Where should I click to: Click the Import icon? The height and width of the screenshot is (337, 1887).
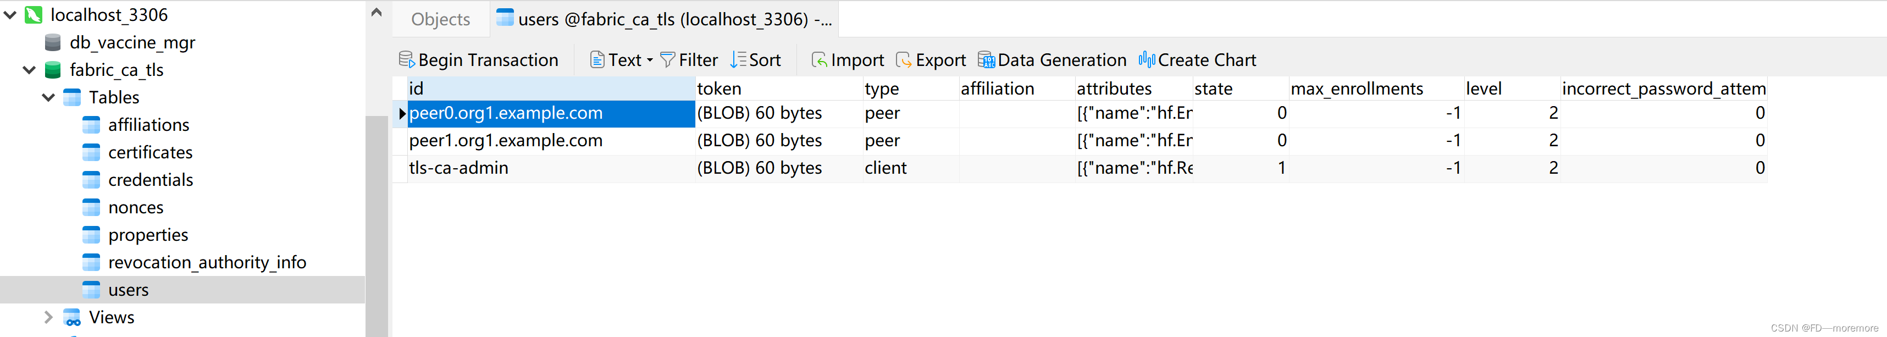click(818, 59)
